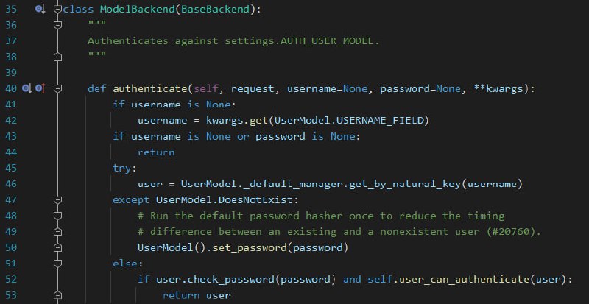Click line number 46 in the gutter
This screenshot has height=304, width=589.
(11, 184)
